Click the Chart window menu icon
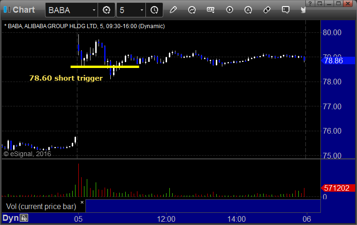The height and width of the screenshot is (225, 357). click(x=7, y=9)
